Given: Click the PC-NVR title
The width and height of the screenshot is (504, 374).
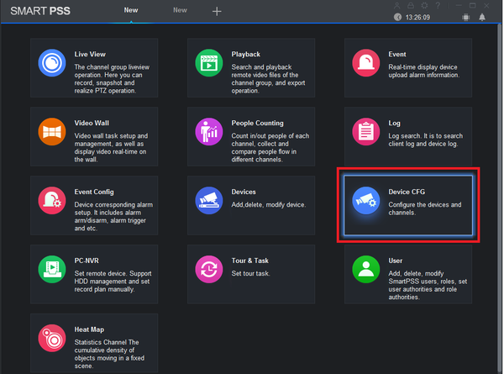Looking at the screenshot, I should pyautogui.click(x=87, y=261).
